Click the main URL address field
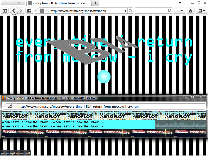 pyautogui.click(x=87, y=11)
